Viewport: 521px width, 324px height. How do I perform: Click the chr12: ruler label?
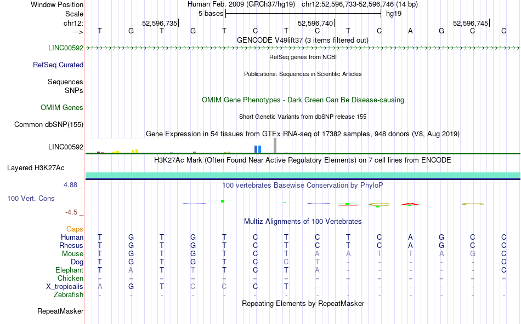(x=73, y=23)
